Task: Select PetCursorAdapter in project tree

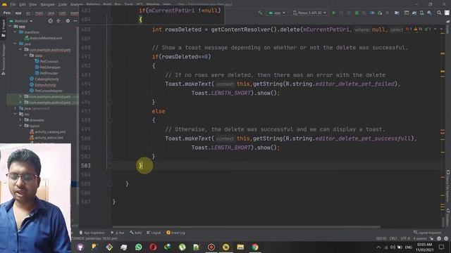Action: (46, 91)
